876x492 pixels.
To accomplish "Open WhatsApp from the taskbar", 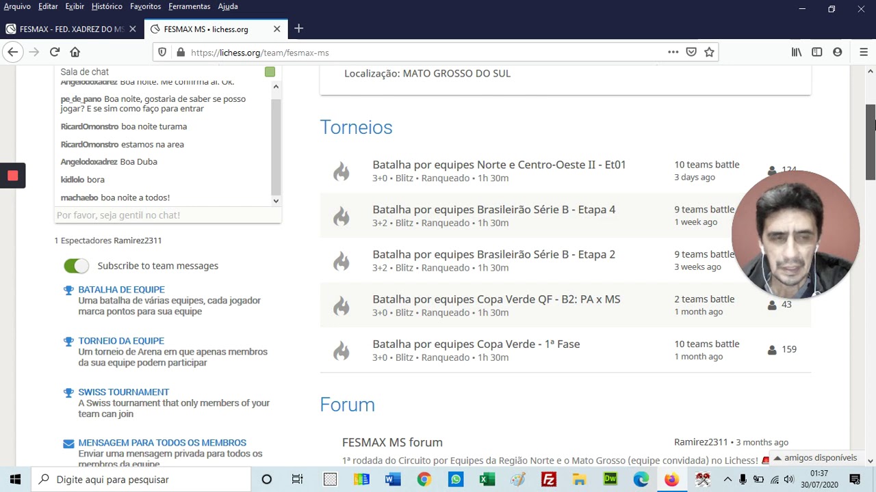I will click(456, 480).
